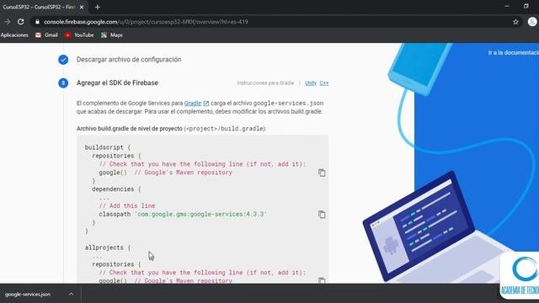Click the 'allprojects {' code line
The width and height of the screenshot is (539, 303).
click(x=108, y=247)
